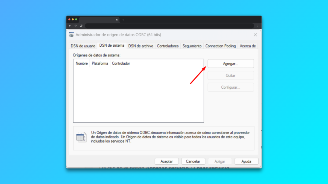328x184 pixels.
Task: Open the browser three-dot menu
Action: click(x=258, y=26)
